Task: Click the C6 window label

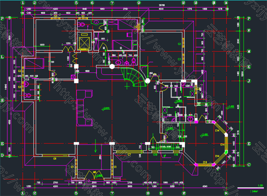Action: (55, 159)
